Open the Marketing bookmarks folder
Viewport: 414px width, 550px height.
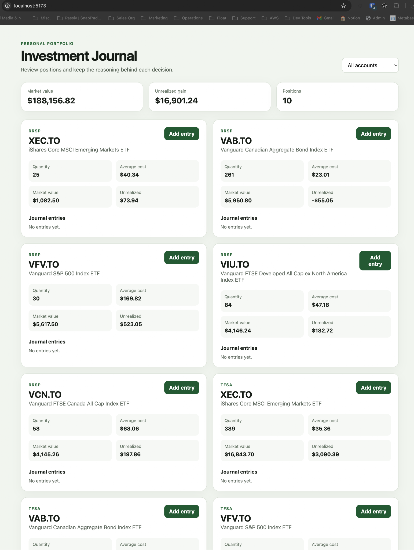[154, 18]
